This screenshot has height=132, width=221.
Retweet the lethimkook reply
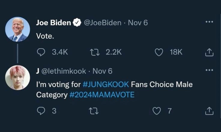point(94,111)
